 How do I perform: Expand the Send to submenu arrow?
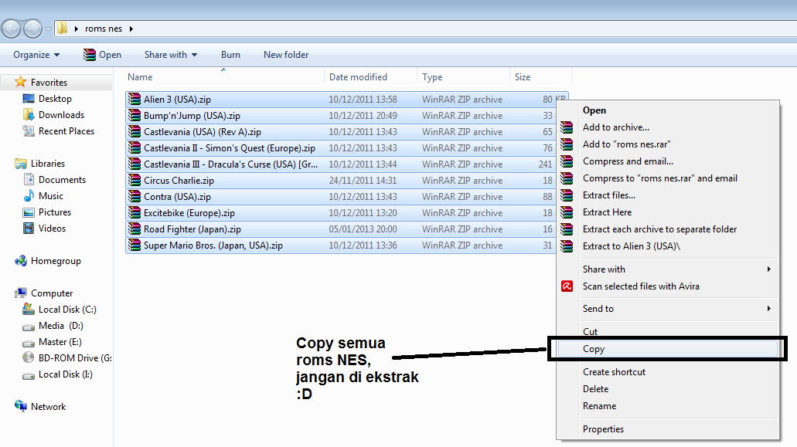point(768,309)
